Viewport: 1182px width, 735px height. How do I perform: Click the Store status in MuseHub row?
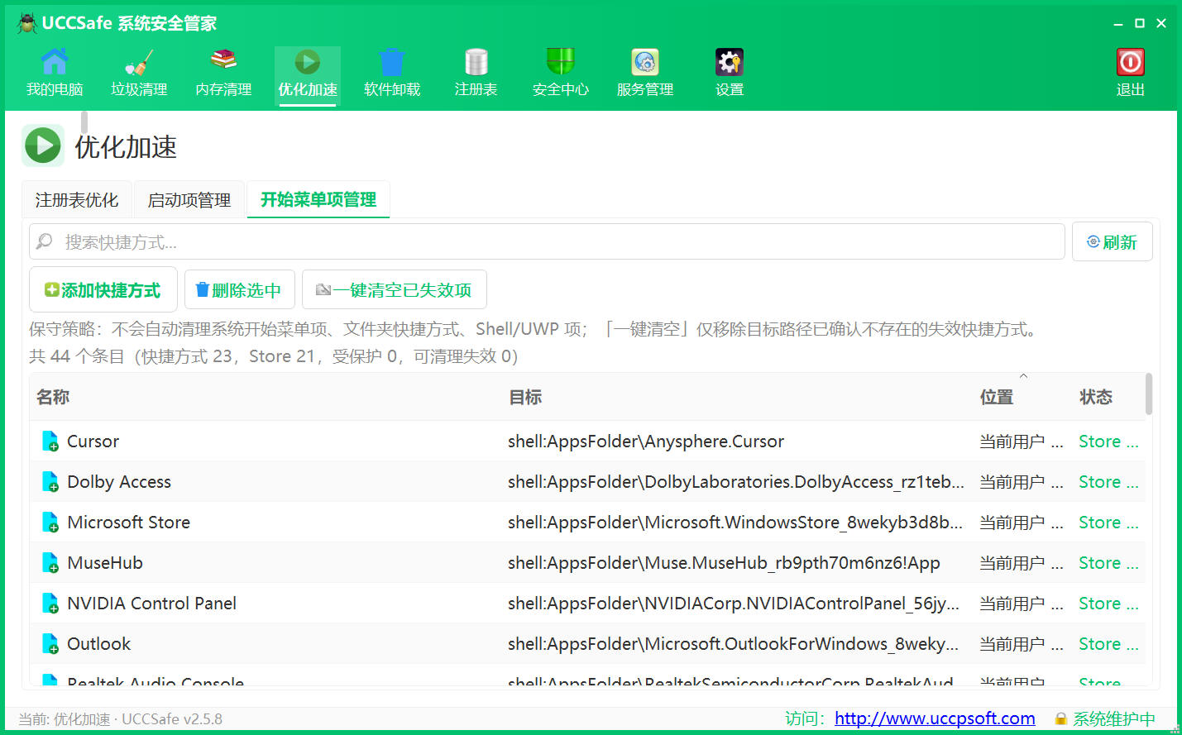pyautogui.click(x=1108, y=563)
